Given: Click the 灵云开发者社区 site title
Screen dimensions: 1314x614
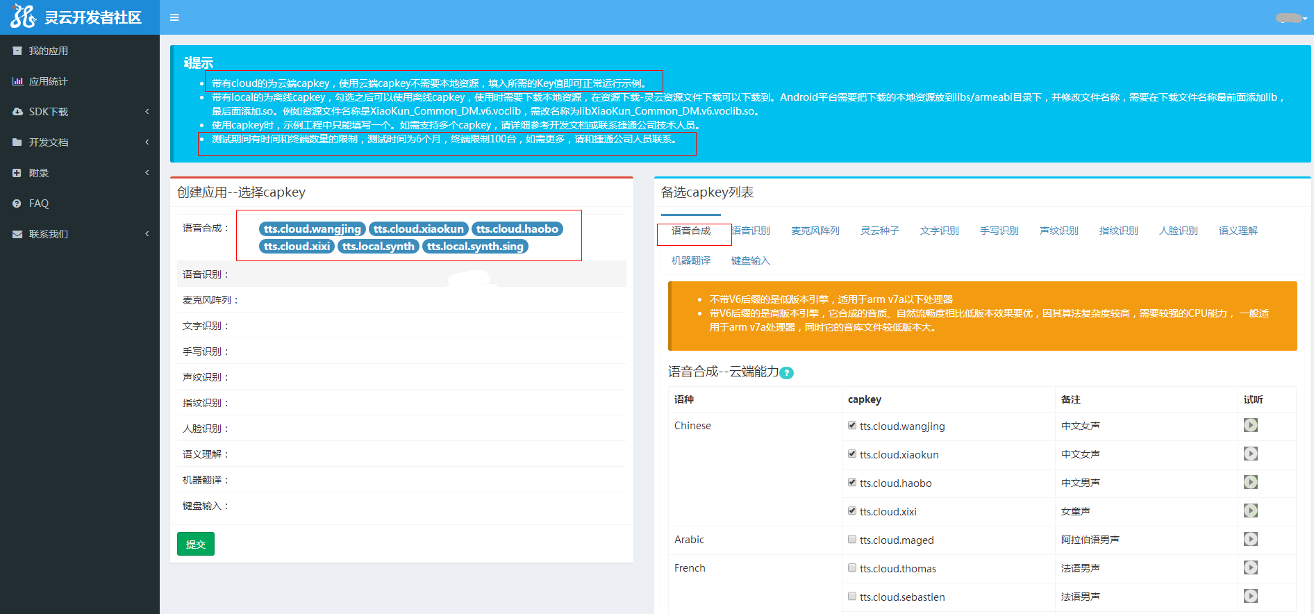Looking at the screenshot, I should click(93, 17).
